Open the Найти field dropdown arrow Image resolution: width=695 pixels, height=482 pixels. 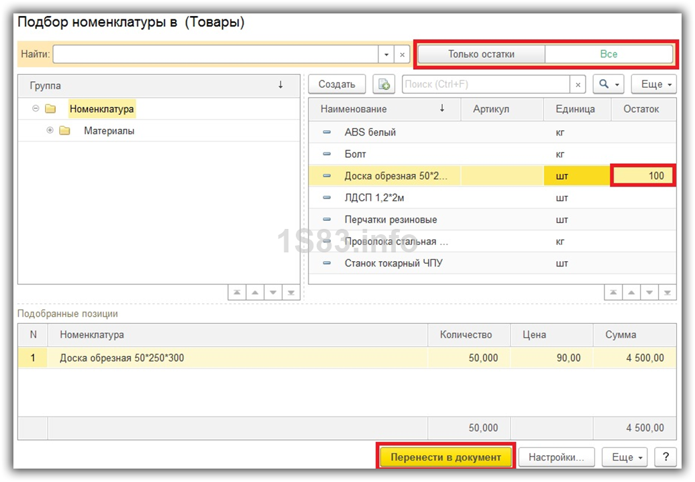(386, 54)
